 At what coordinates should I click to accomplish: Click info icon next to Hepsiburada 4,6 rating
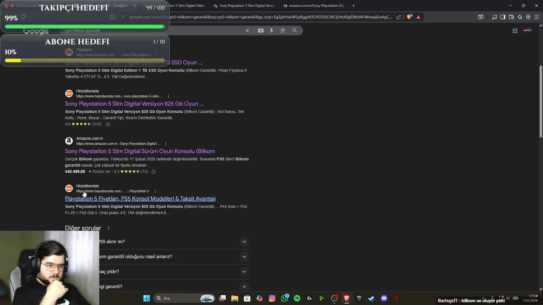(x=108, y=124)
